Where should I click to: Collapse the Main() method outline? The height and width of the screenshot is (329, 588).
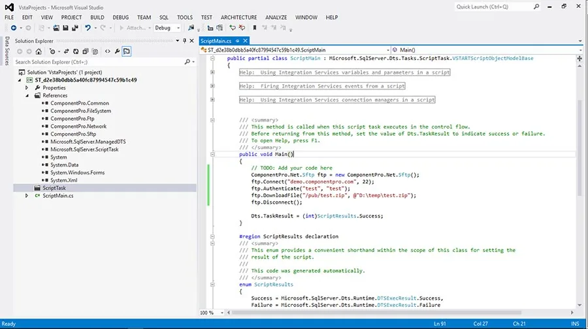[212, 155]
